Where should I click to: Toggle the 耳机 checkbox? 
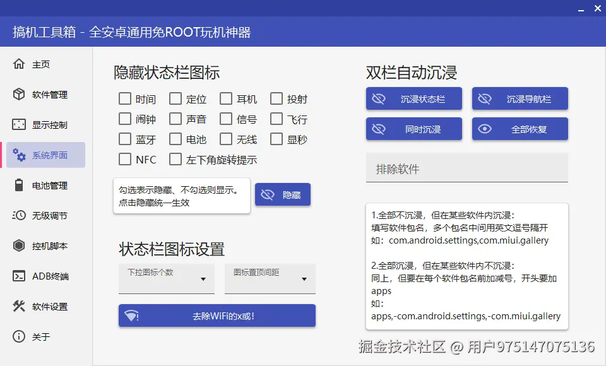point(226,98)
